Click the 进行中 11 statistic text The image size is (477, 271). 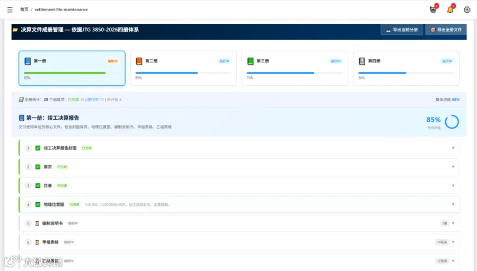(x=95, y=100)
